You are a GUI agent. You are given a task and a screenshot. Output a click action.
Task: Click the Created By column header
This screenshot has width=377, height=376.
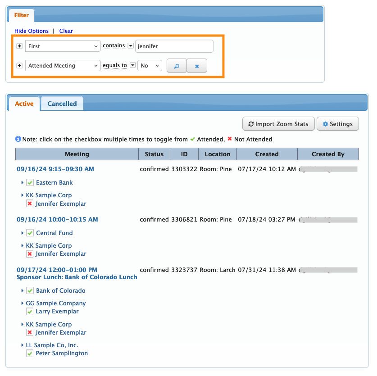[x=328, y=154]
